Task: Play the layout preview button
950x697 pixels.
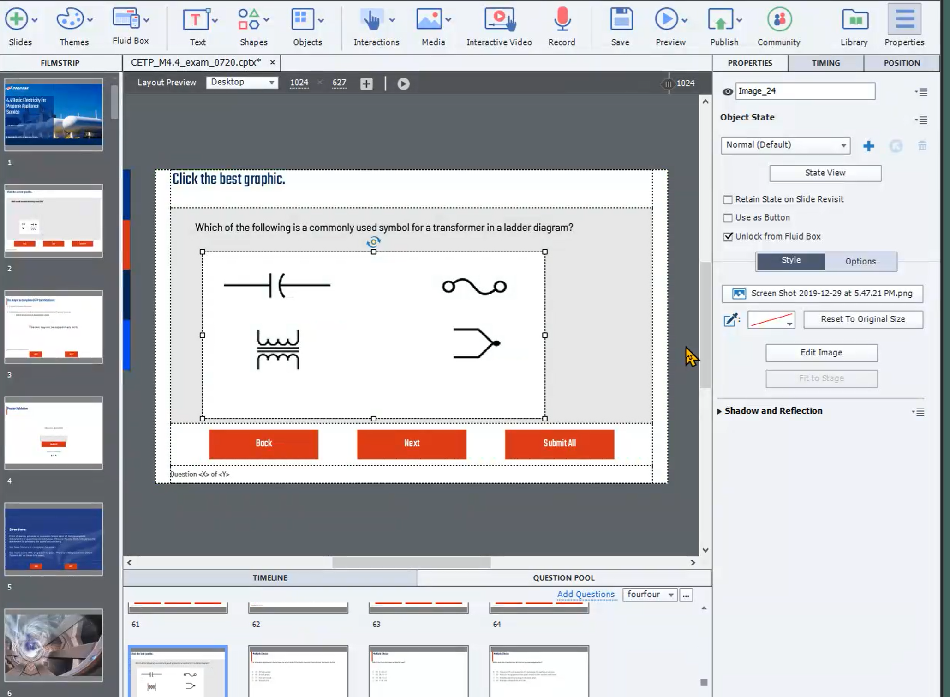Action: point(403,84)
